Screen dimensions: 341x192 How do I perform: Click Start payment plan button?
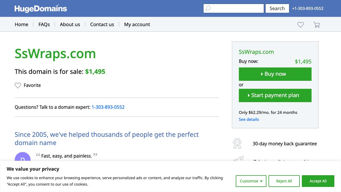coord(275,95)
